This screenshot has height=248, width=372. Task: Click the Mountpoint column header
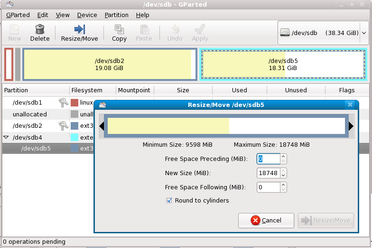click(135, 90)
